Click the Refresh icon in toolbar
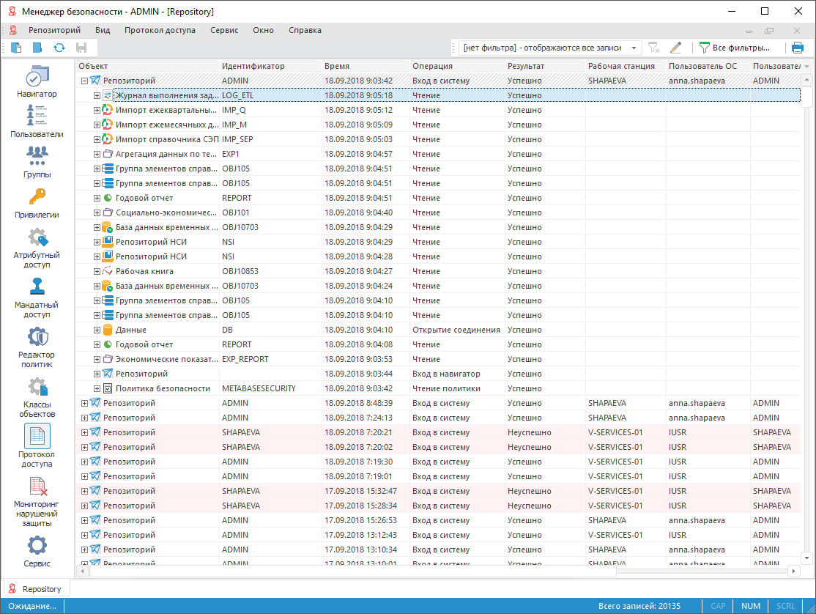This screenshot has height=614, width=816. pos(59,48)
